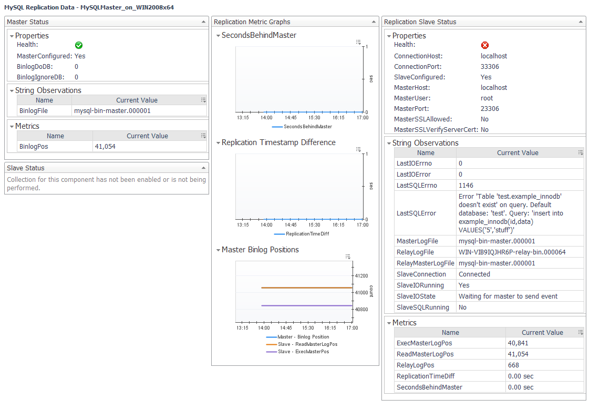Viewport: 590px width, 410px height.
Task: Collapse String Observations section under Master Status
Action: tap(12, 91)
